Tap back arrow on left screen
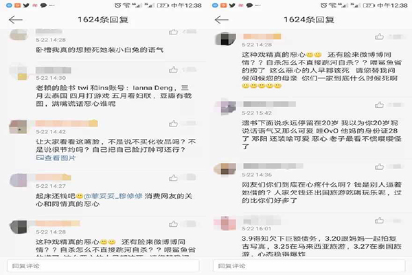 pos(16,20)
